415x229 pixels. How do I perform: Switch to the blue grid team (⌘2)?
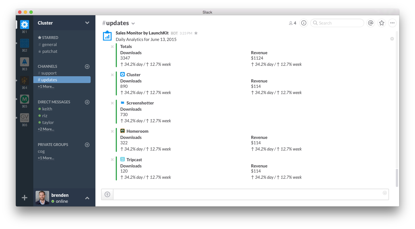(x=25, y=43)
